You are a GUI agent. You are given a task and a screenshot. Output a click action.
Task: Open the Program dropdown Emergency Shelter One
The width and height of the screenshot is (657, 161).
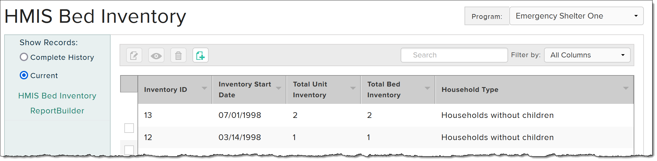point(576,16)
